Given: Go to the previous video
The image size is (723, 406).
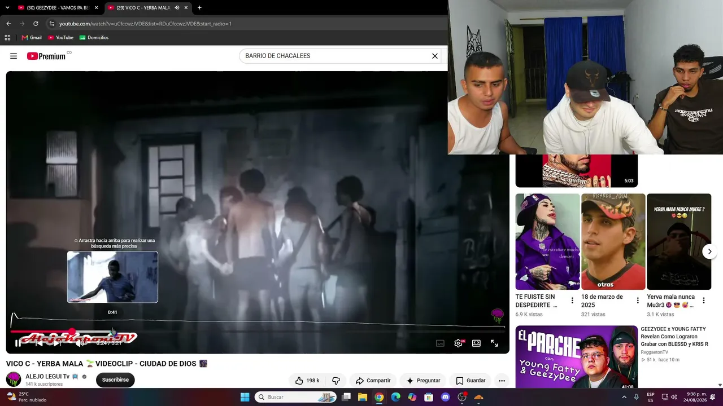Looking at the screenshot, I should click(x=38, y=343).
